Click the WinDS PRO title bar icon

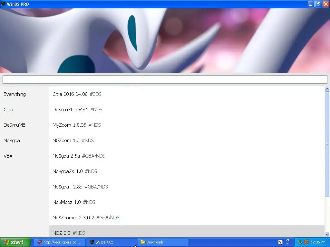3,4
